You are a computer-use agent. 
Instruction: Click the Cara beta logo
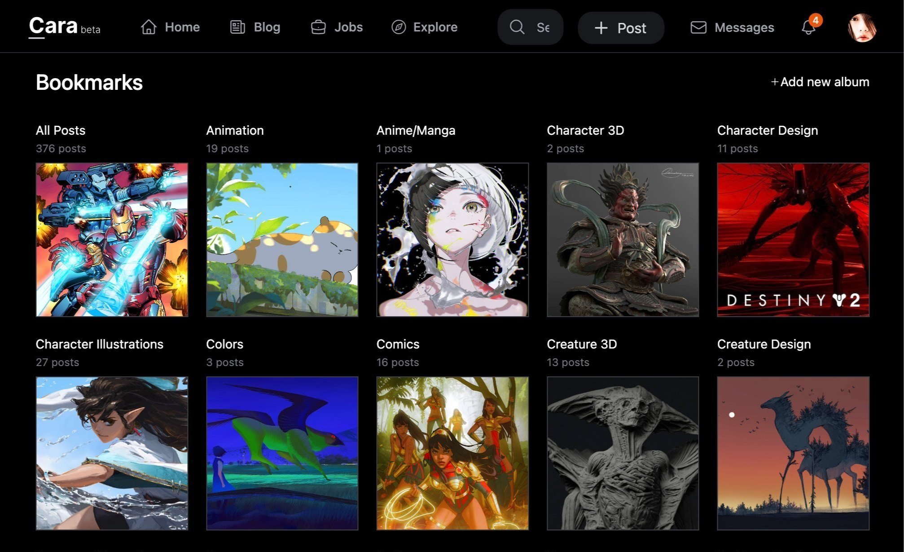(x=65, y=27)
